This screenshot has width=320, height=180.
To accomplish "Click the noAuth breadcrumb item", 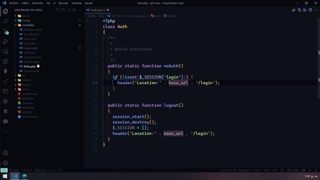I will [x=170, y=16].
